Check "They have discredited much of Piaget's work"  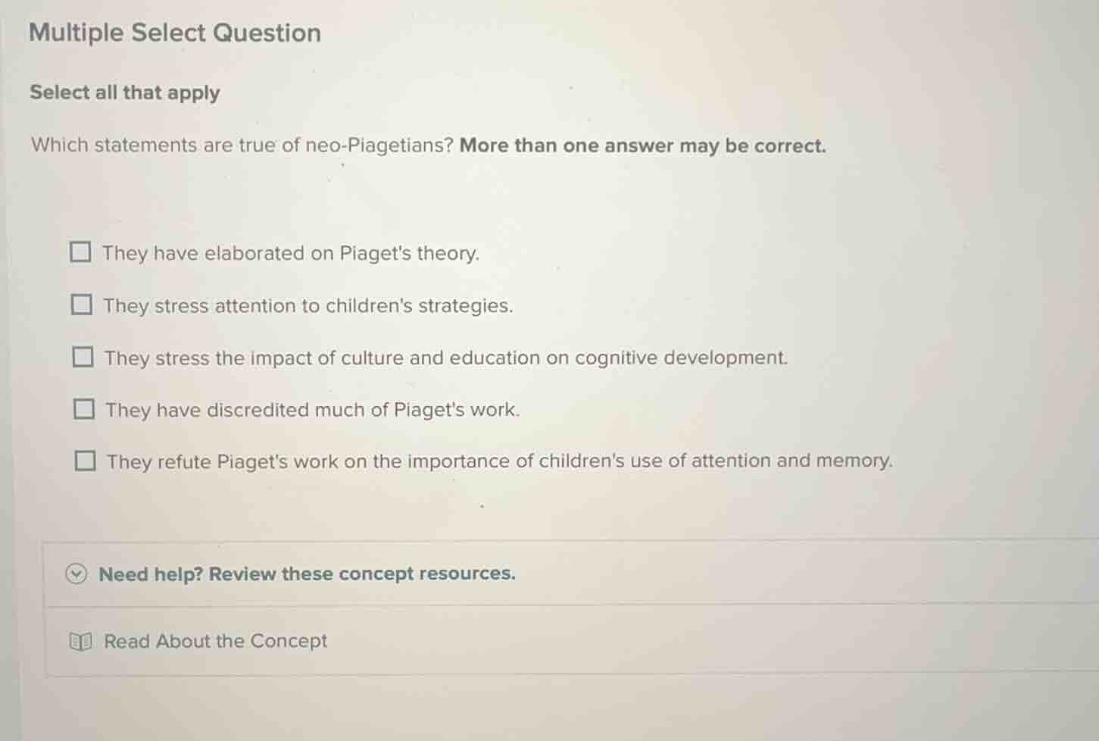coord(82,408)
